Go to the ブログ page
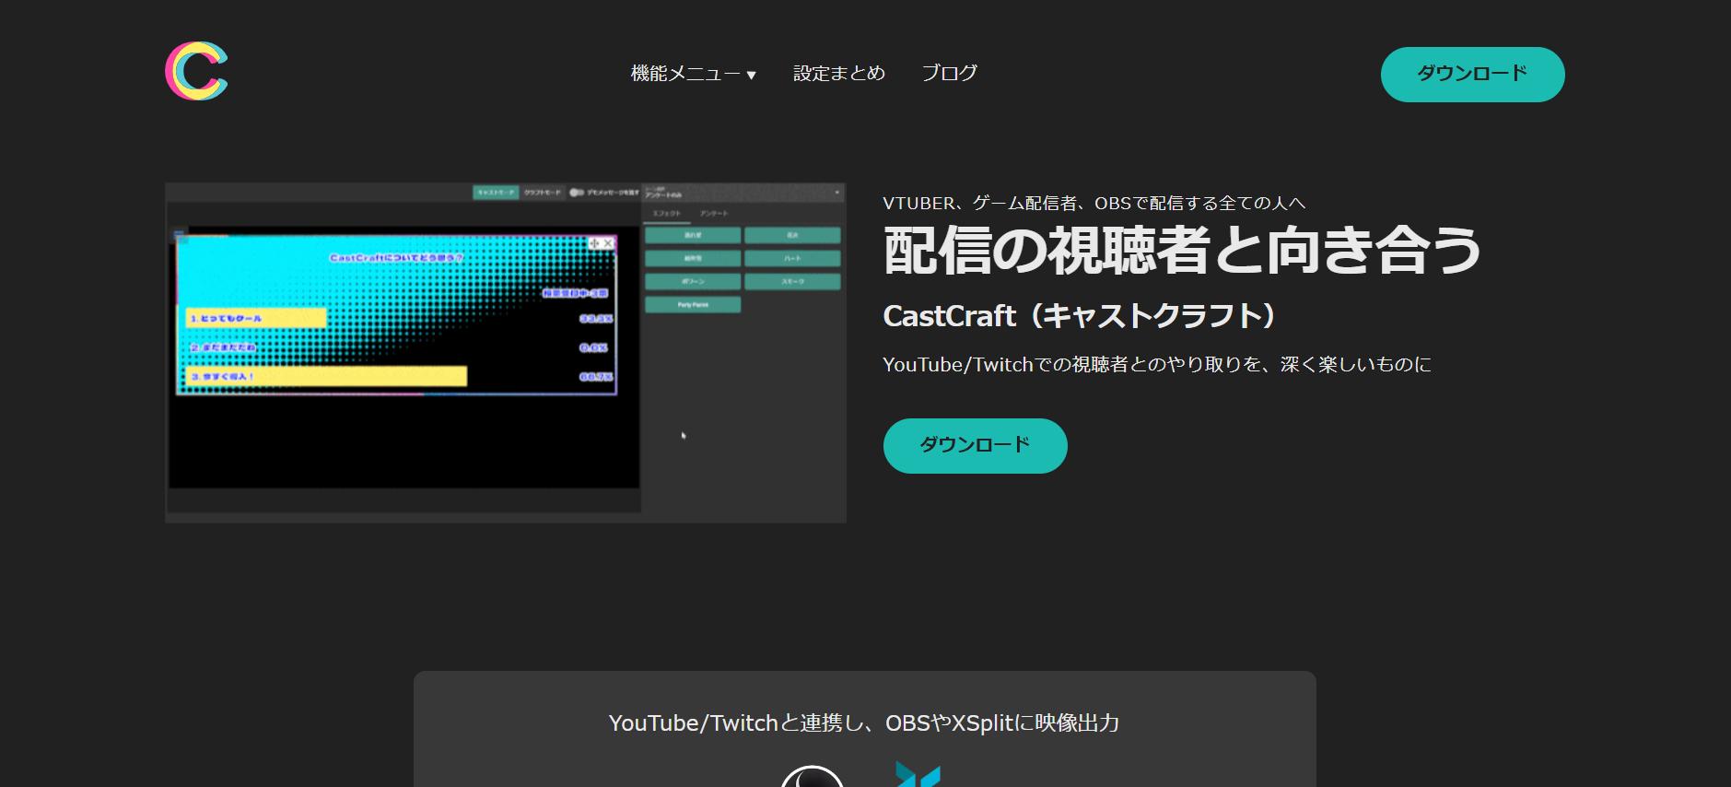This screenshot has height=787, width=1731. click(x=950, y=73)
